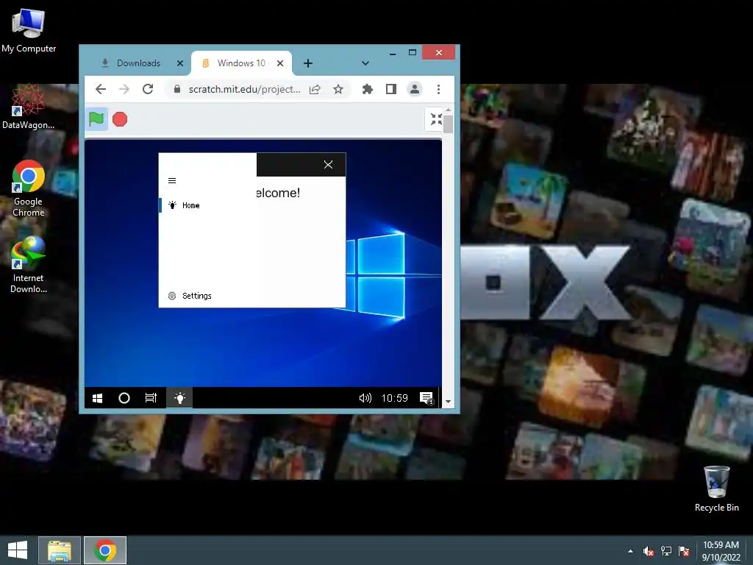This screenshot has height=565, width=753.
Task: Open My Computer desktop icon
Action: 29,31
